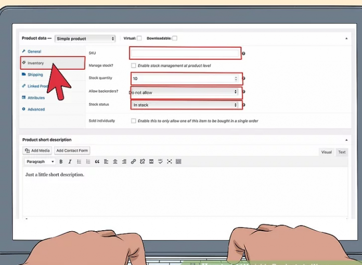This screenshot has height=265, width=362.
Task: Tick the Downloadable checkbox
Action: coord(175,38)
